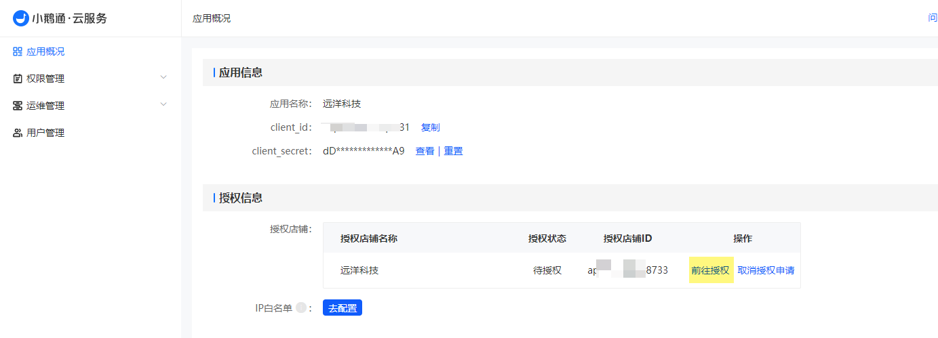Click the 应用概况 grid icon in sidebar
The width and height of the screenshot is (938, 338).
[x=18, y=51]
